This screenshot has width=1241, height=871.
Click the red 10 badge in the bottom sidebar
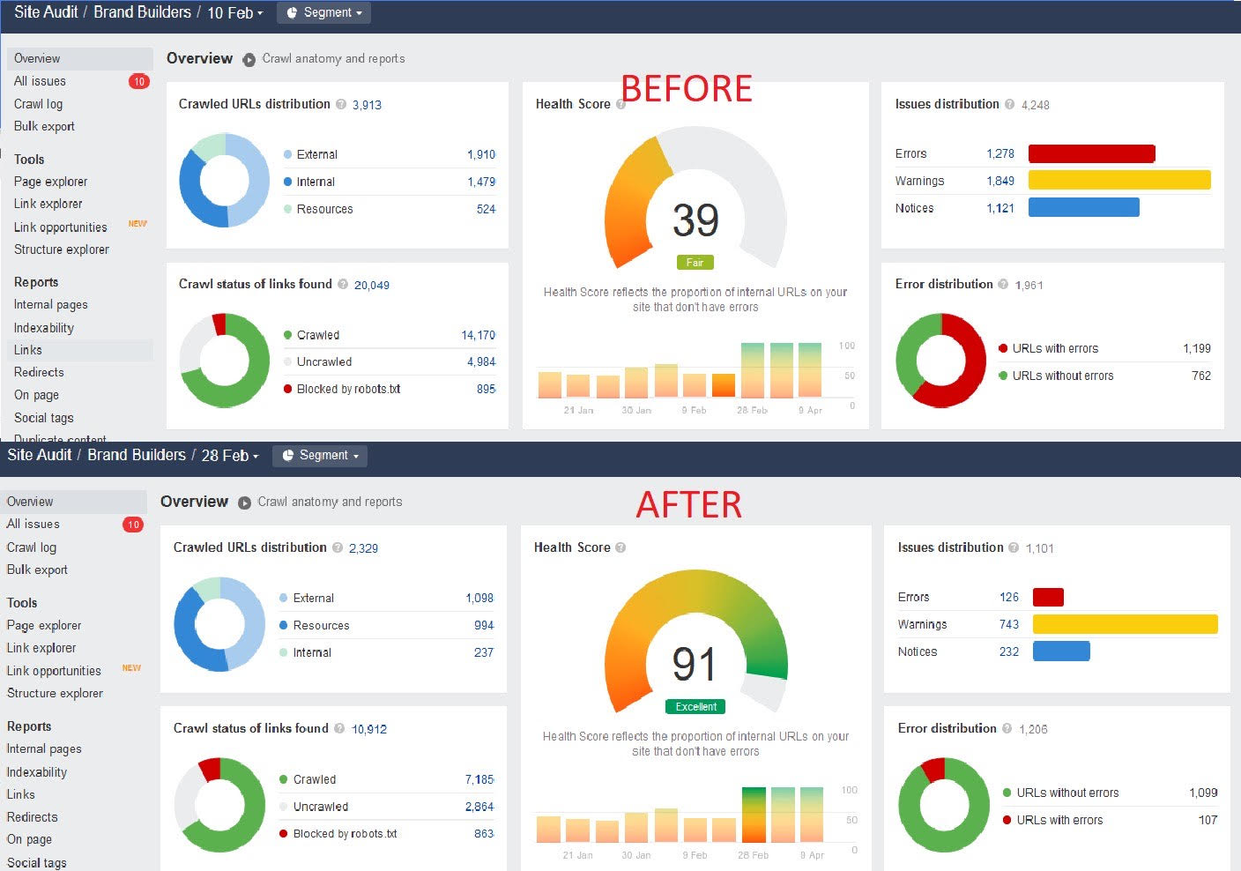tap(133, 525)
